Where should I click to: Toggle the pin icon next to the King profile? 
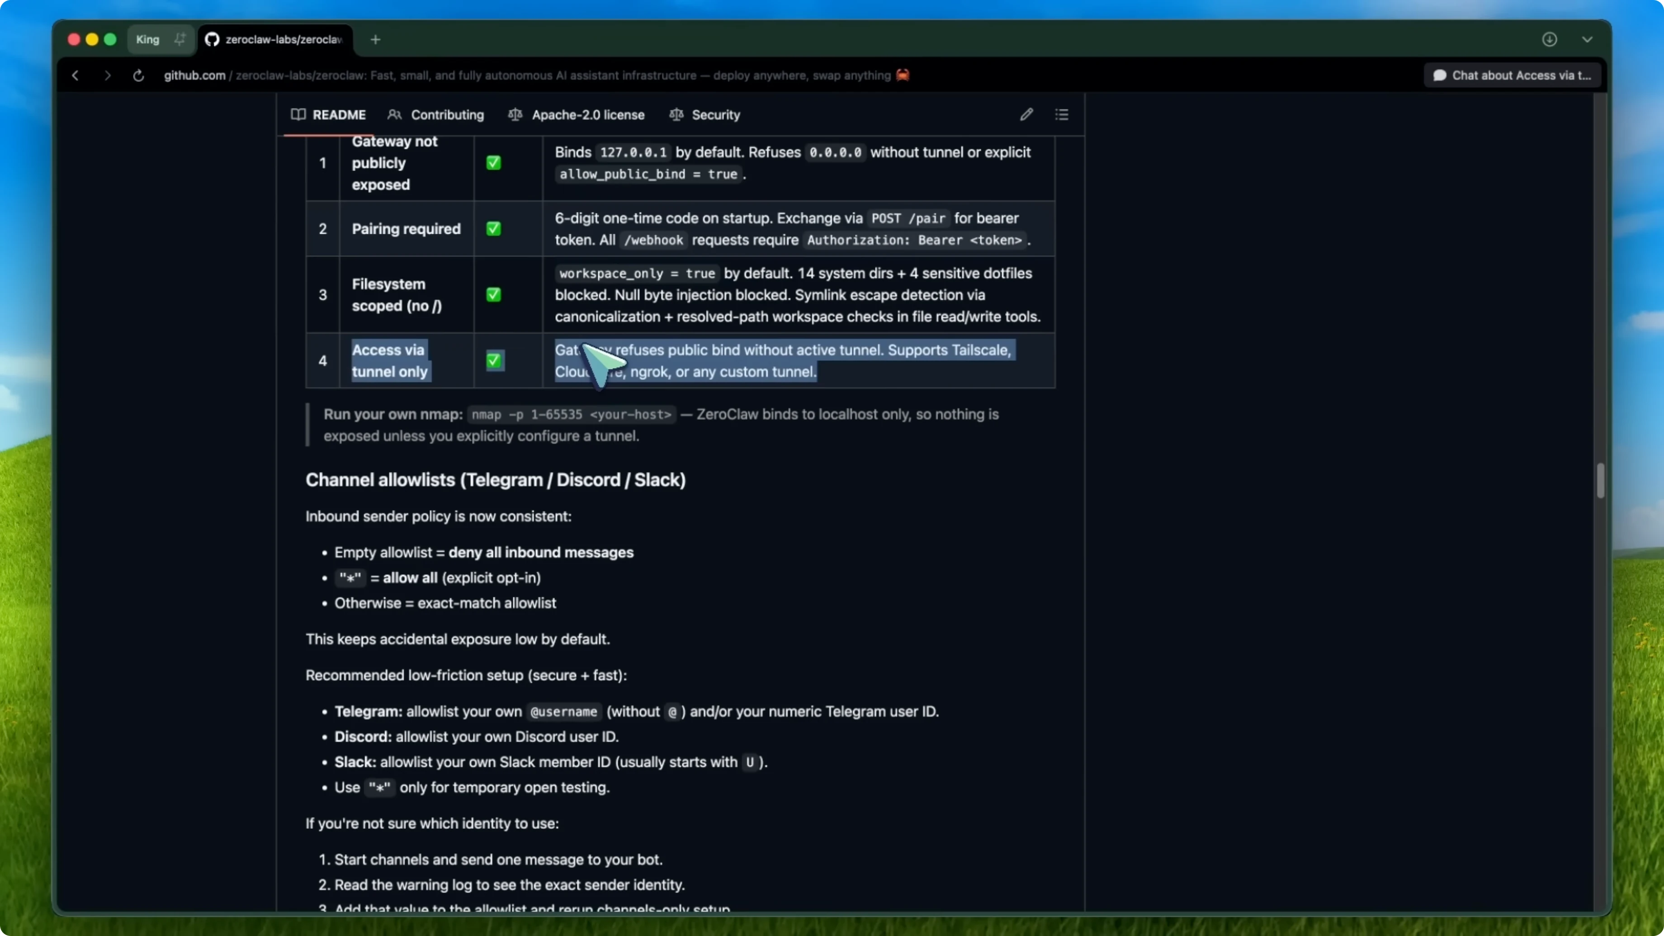pyautogui.click(x=180, y=39)
